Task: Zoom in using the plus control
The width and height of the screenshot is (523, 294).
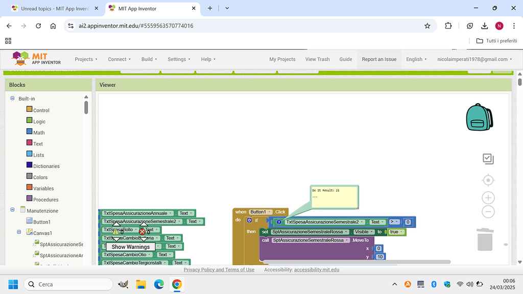Action: [x=488, y=197]
